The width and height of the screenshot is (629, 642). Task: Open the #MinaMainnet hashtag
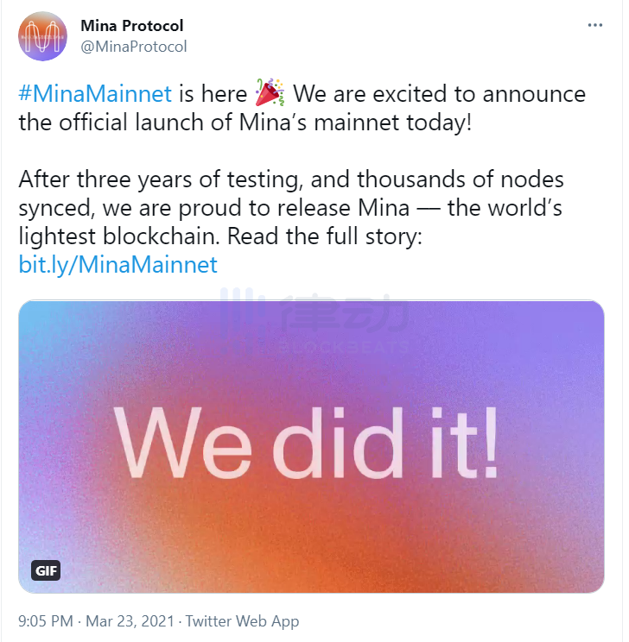point(95,94)
